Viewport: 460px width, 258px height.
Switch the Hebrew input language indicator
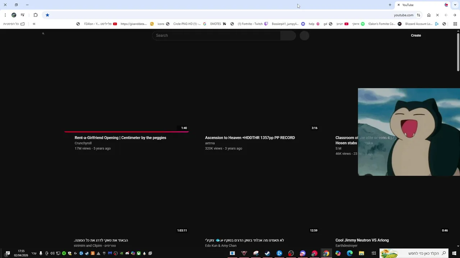(33, 253)
